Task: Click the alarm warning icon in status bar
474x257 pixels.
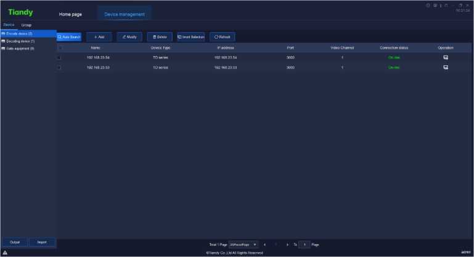Action: 5,253
